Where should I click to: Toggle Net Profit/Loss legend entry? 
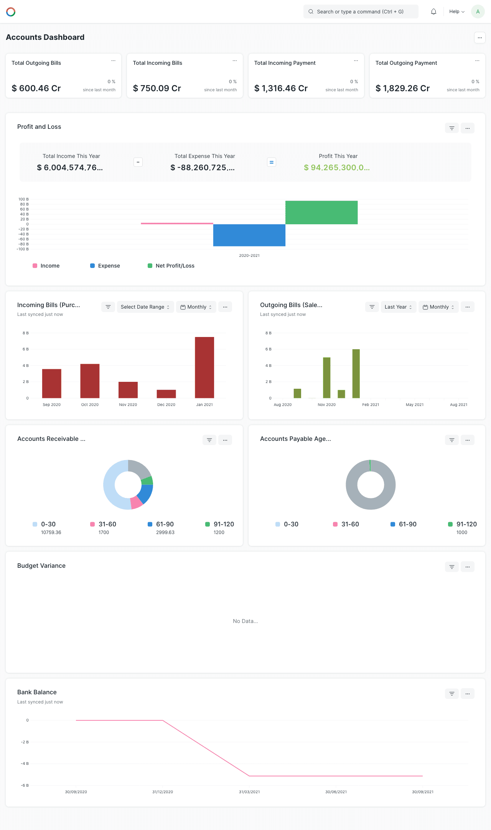171,266
